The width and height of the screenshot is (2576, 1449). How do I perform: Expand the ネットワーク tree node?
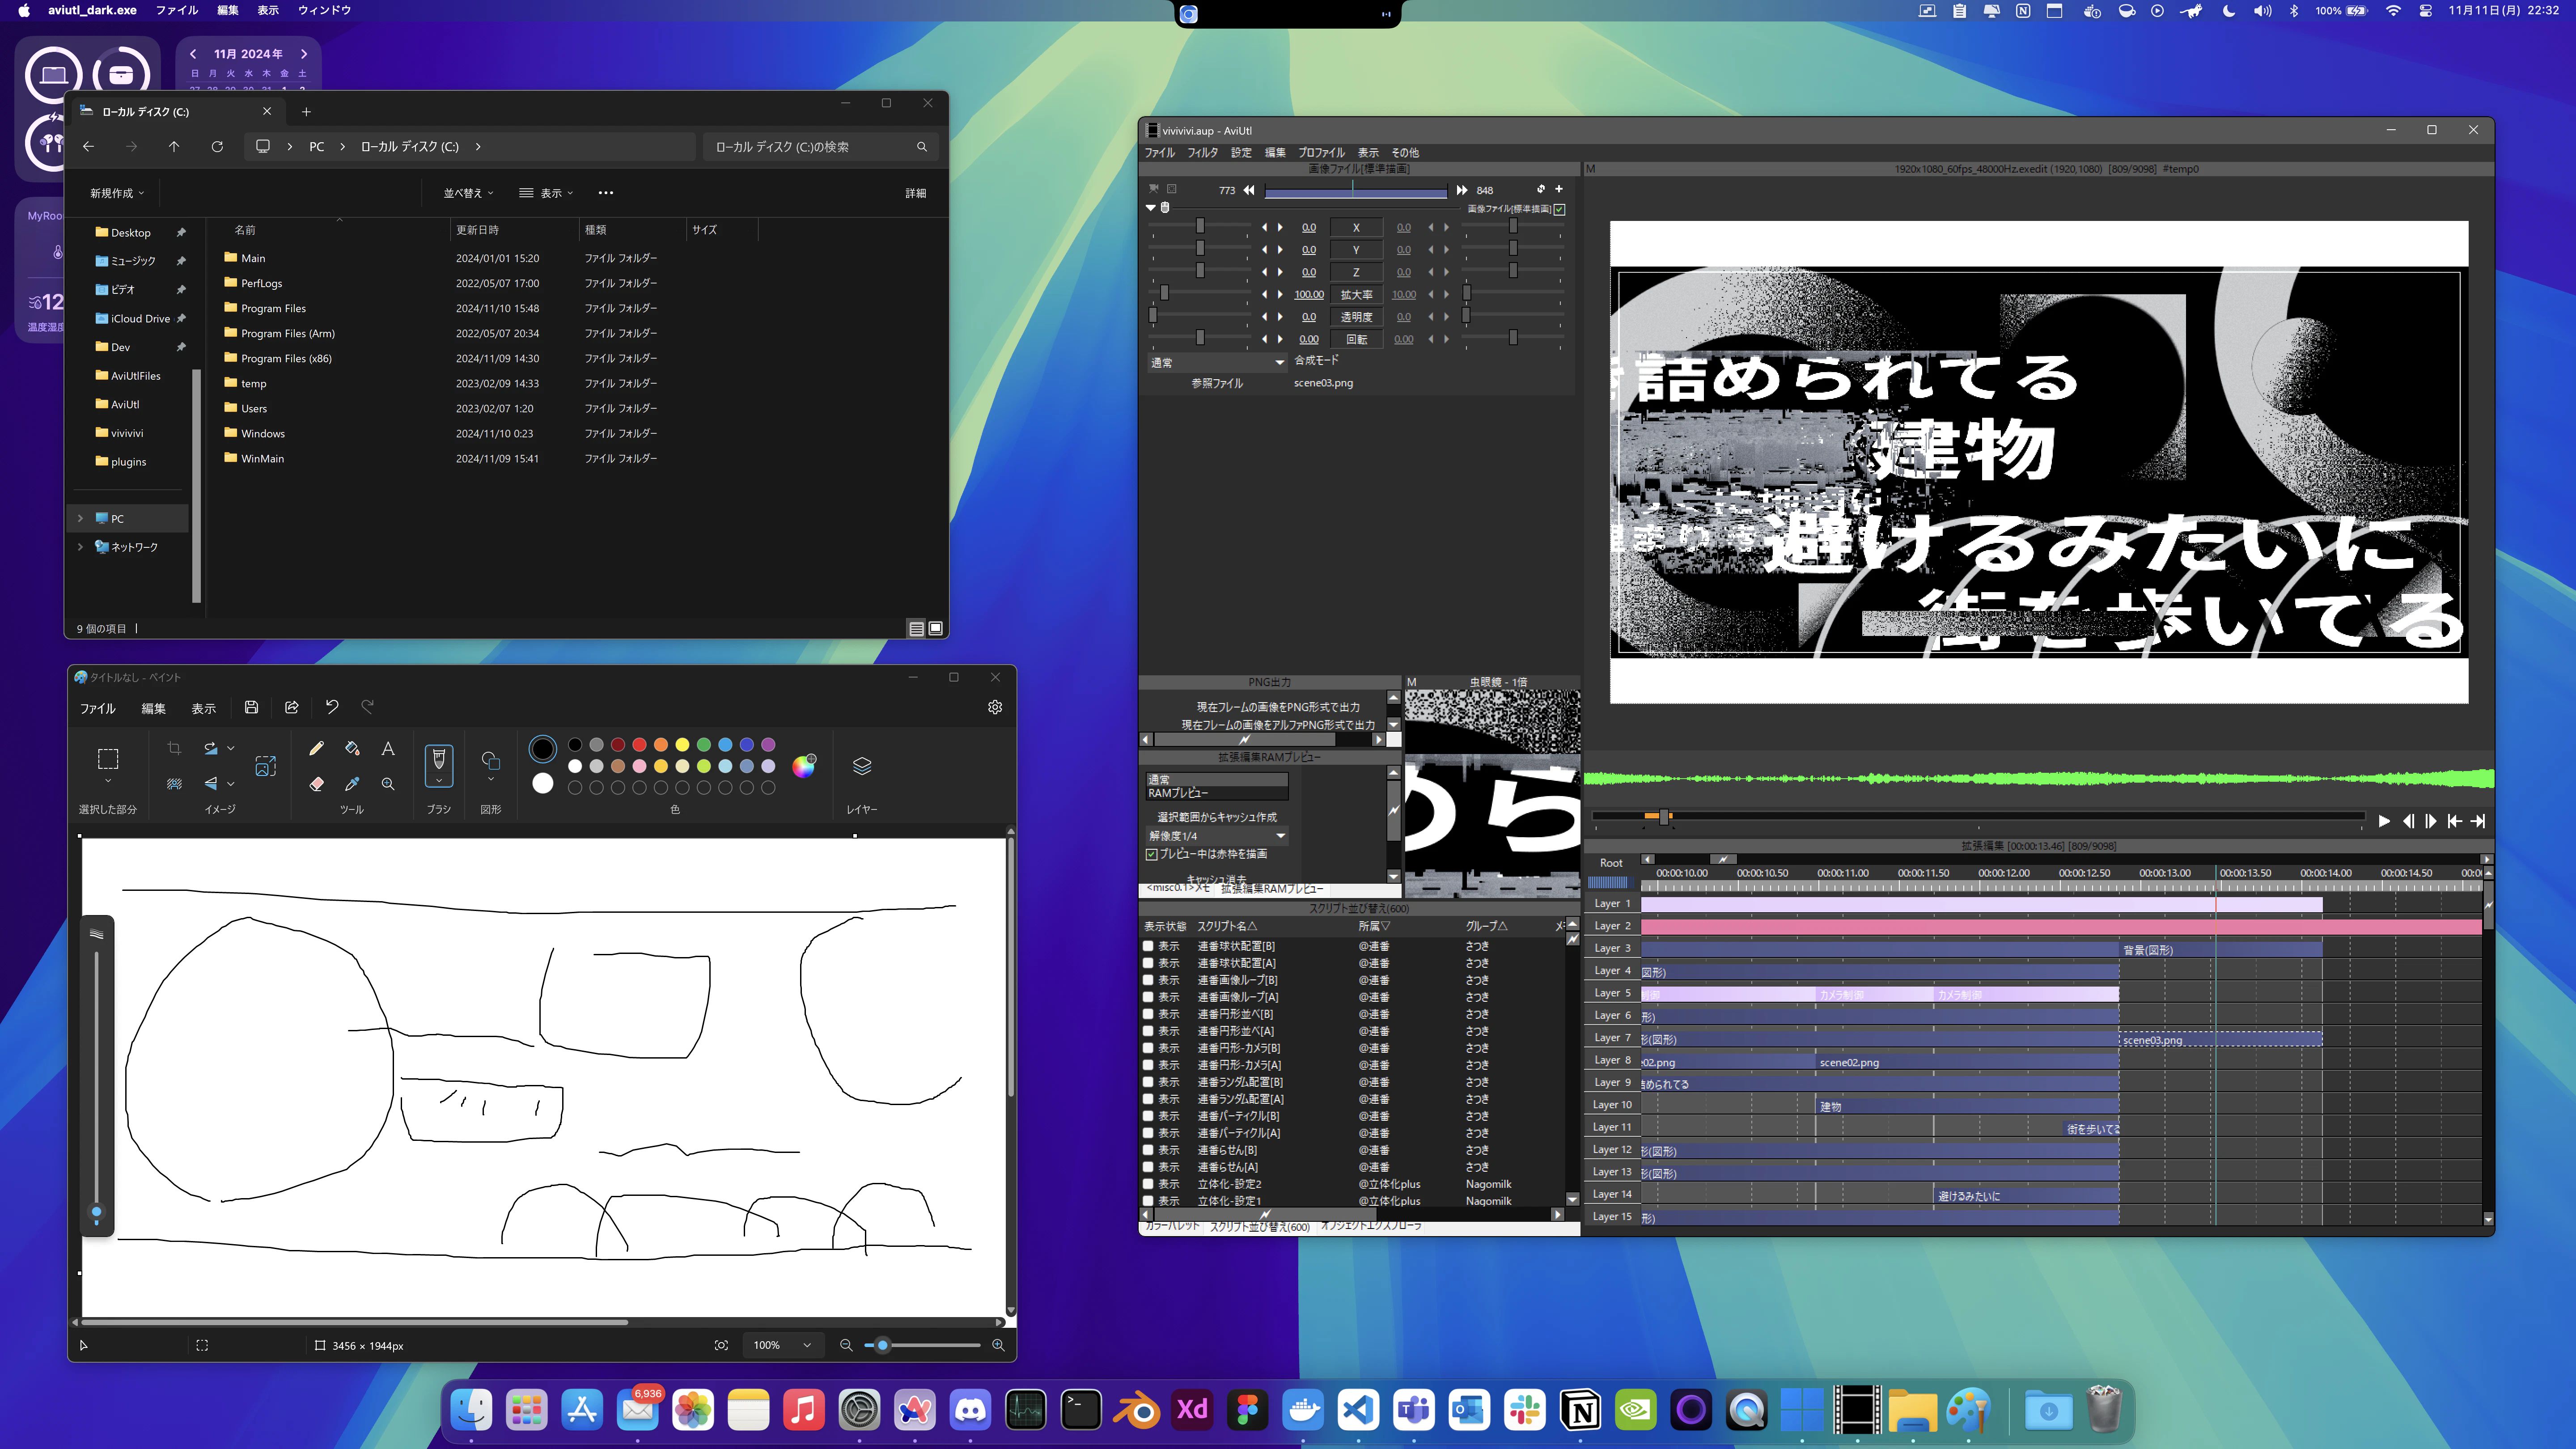click(81, 547)
